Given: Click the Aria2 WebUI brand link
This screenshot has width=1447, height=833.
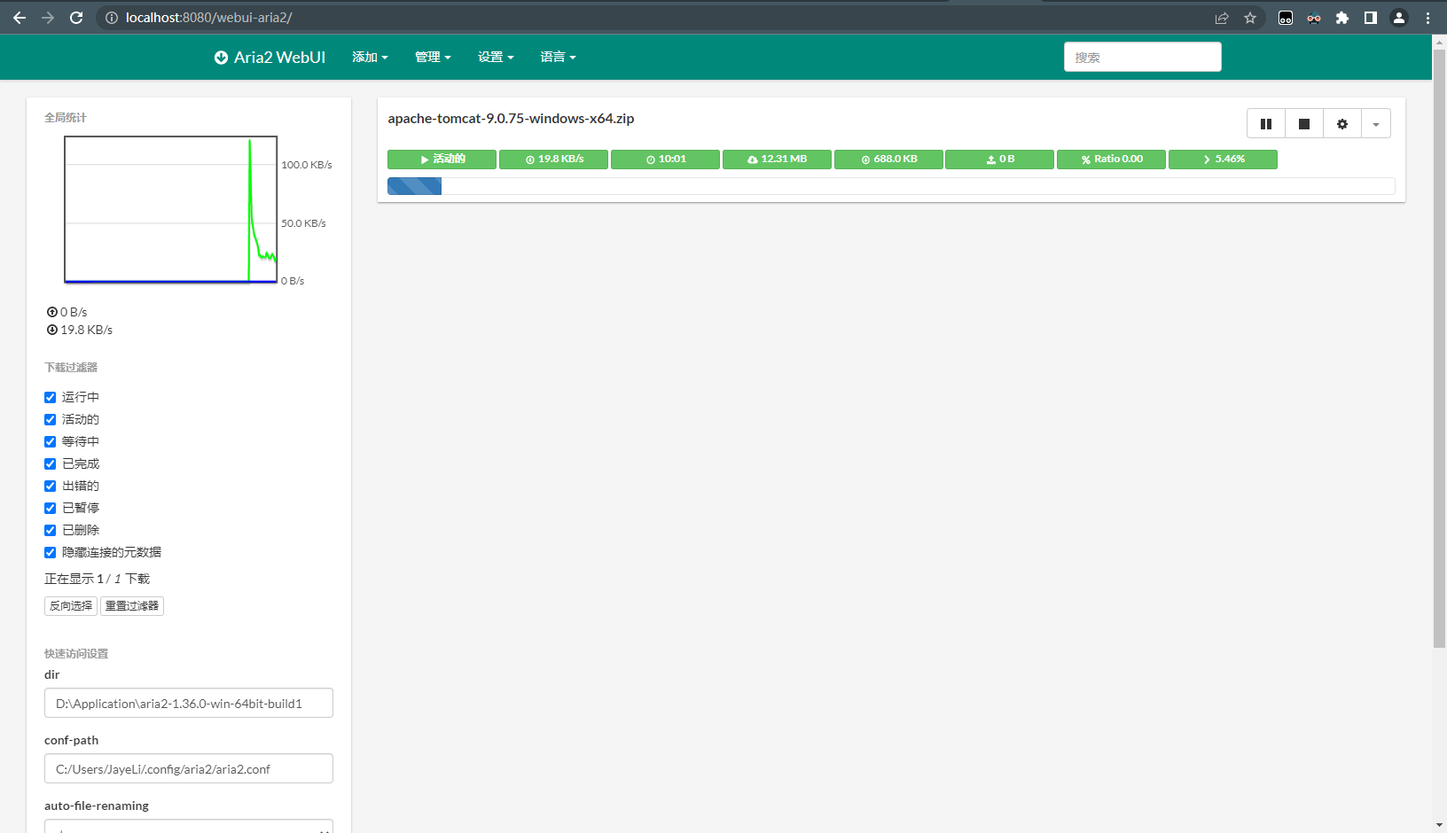Looking at the screenshot, I should pyautogui.click(x=270, y=57).
